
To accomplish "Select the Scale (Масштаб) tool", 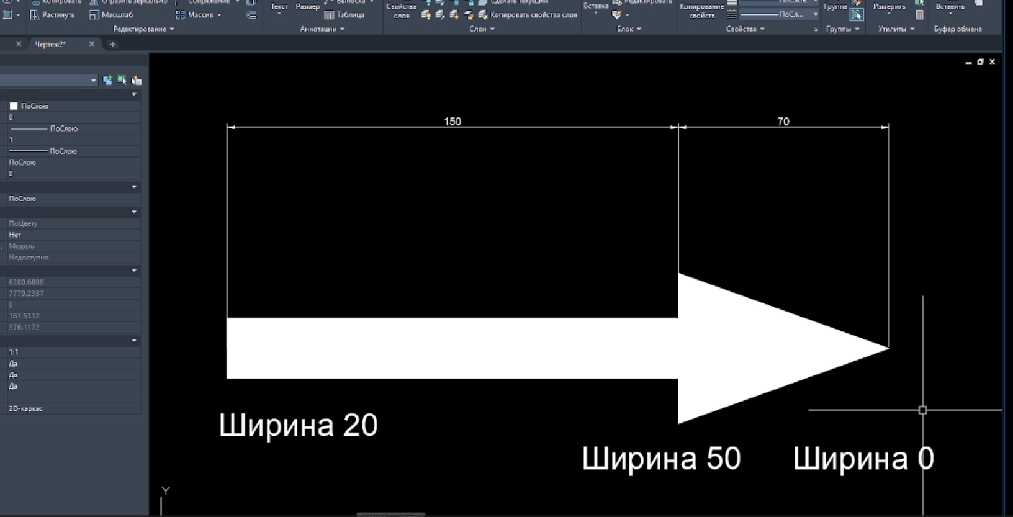I will point(111,14).
